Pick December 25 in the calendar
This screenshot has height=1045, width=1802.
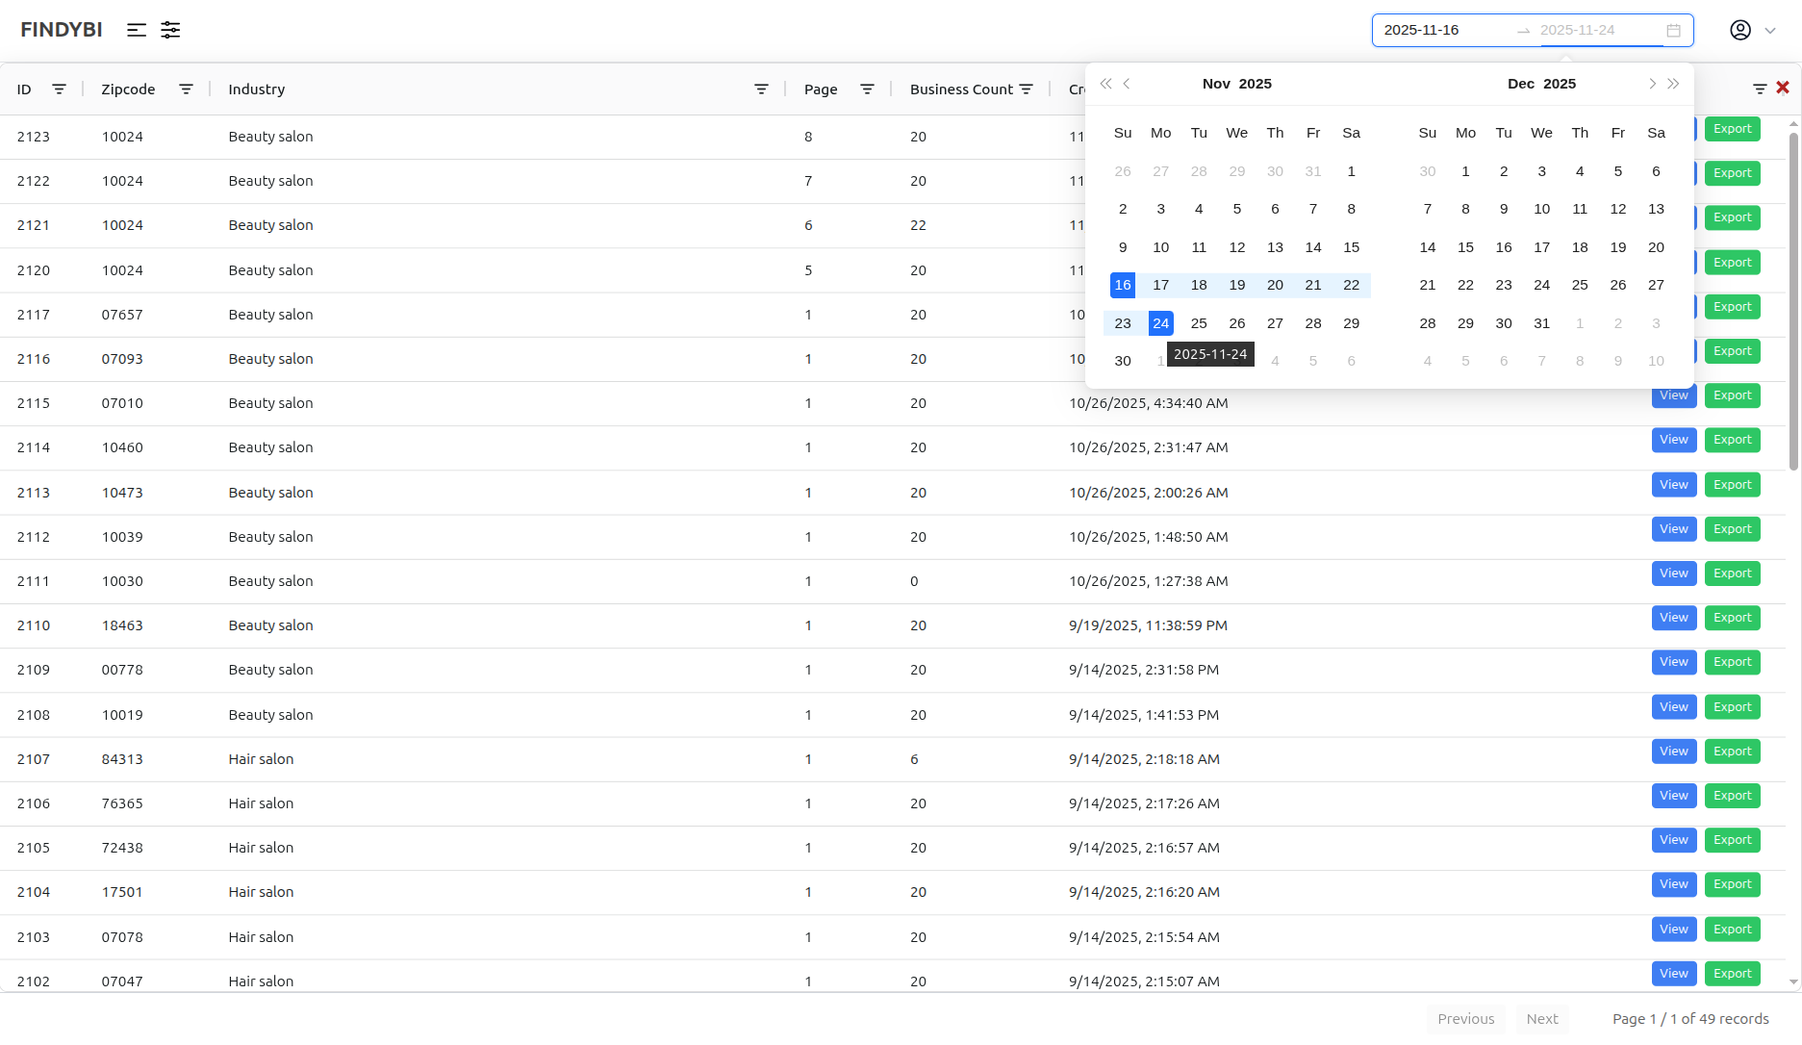click(x=1580, y=285)
